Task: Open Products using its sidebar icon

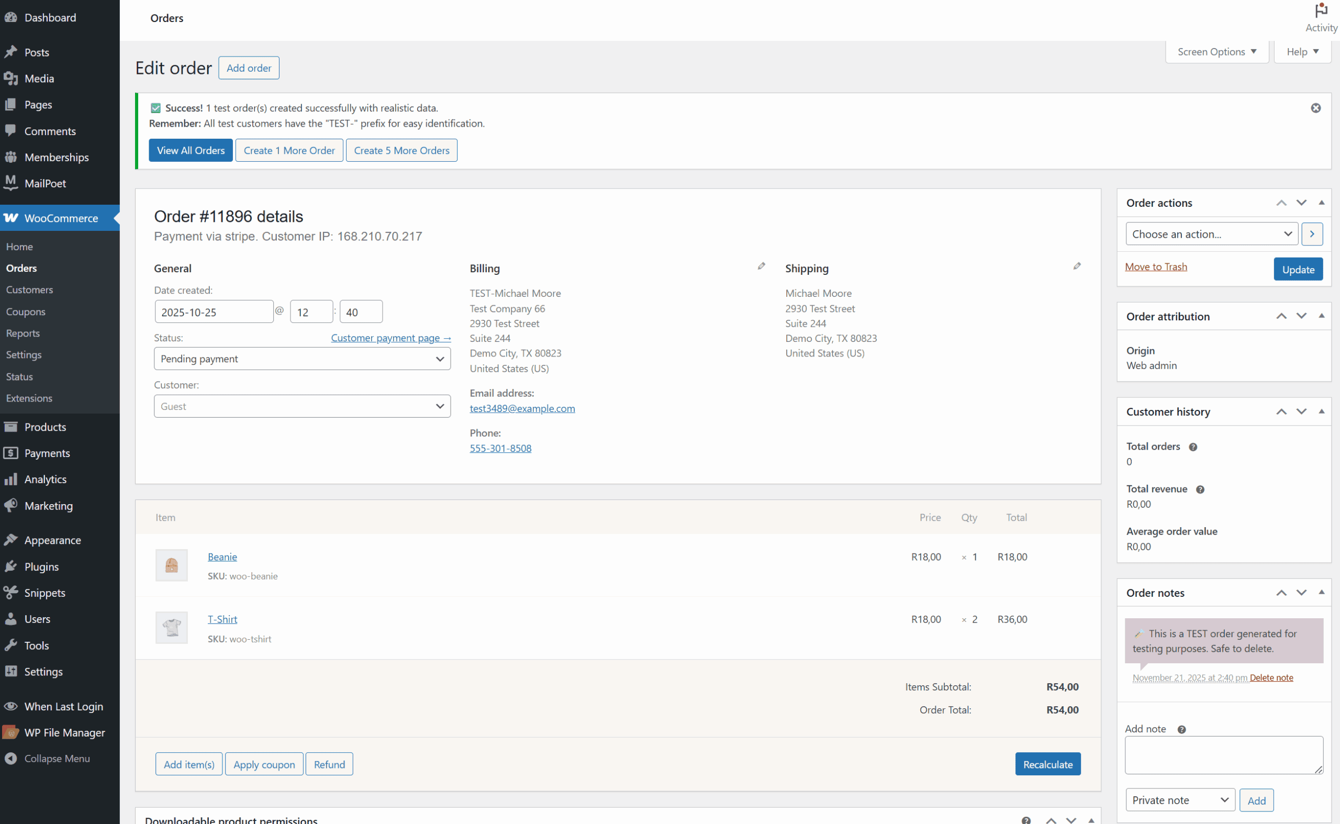Action: [10, 427]
